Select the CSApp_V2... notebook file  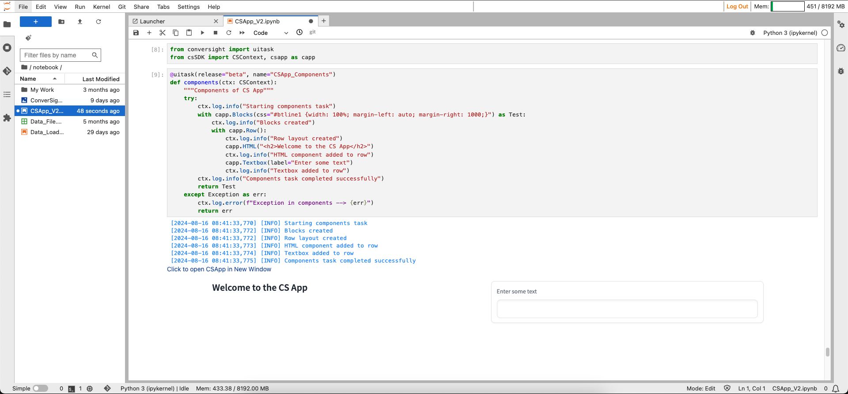[x=70, y=111]
